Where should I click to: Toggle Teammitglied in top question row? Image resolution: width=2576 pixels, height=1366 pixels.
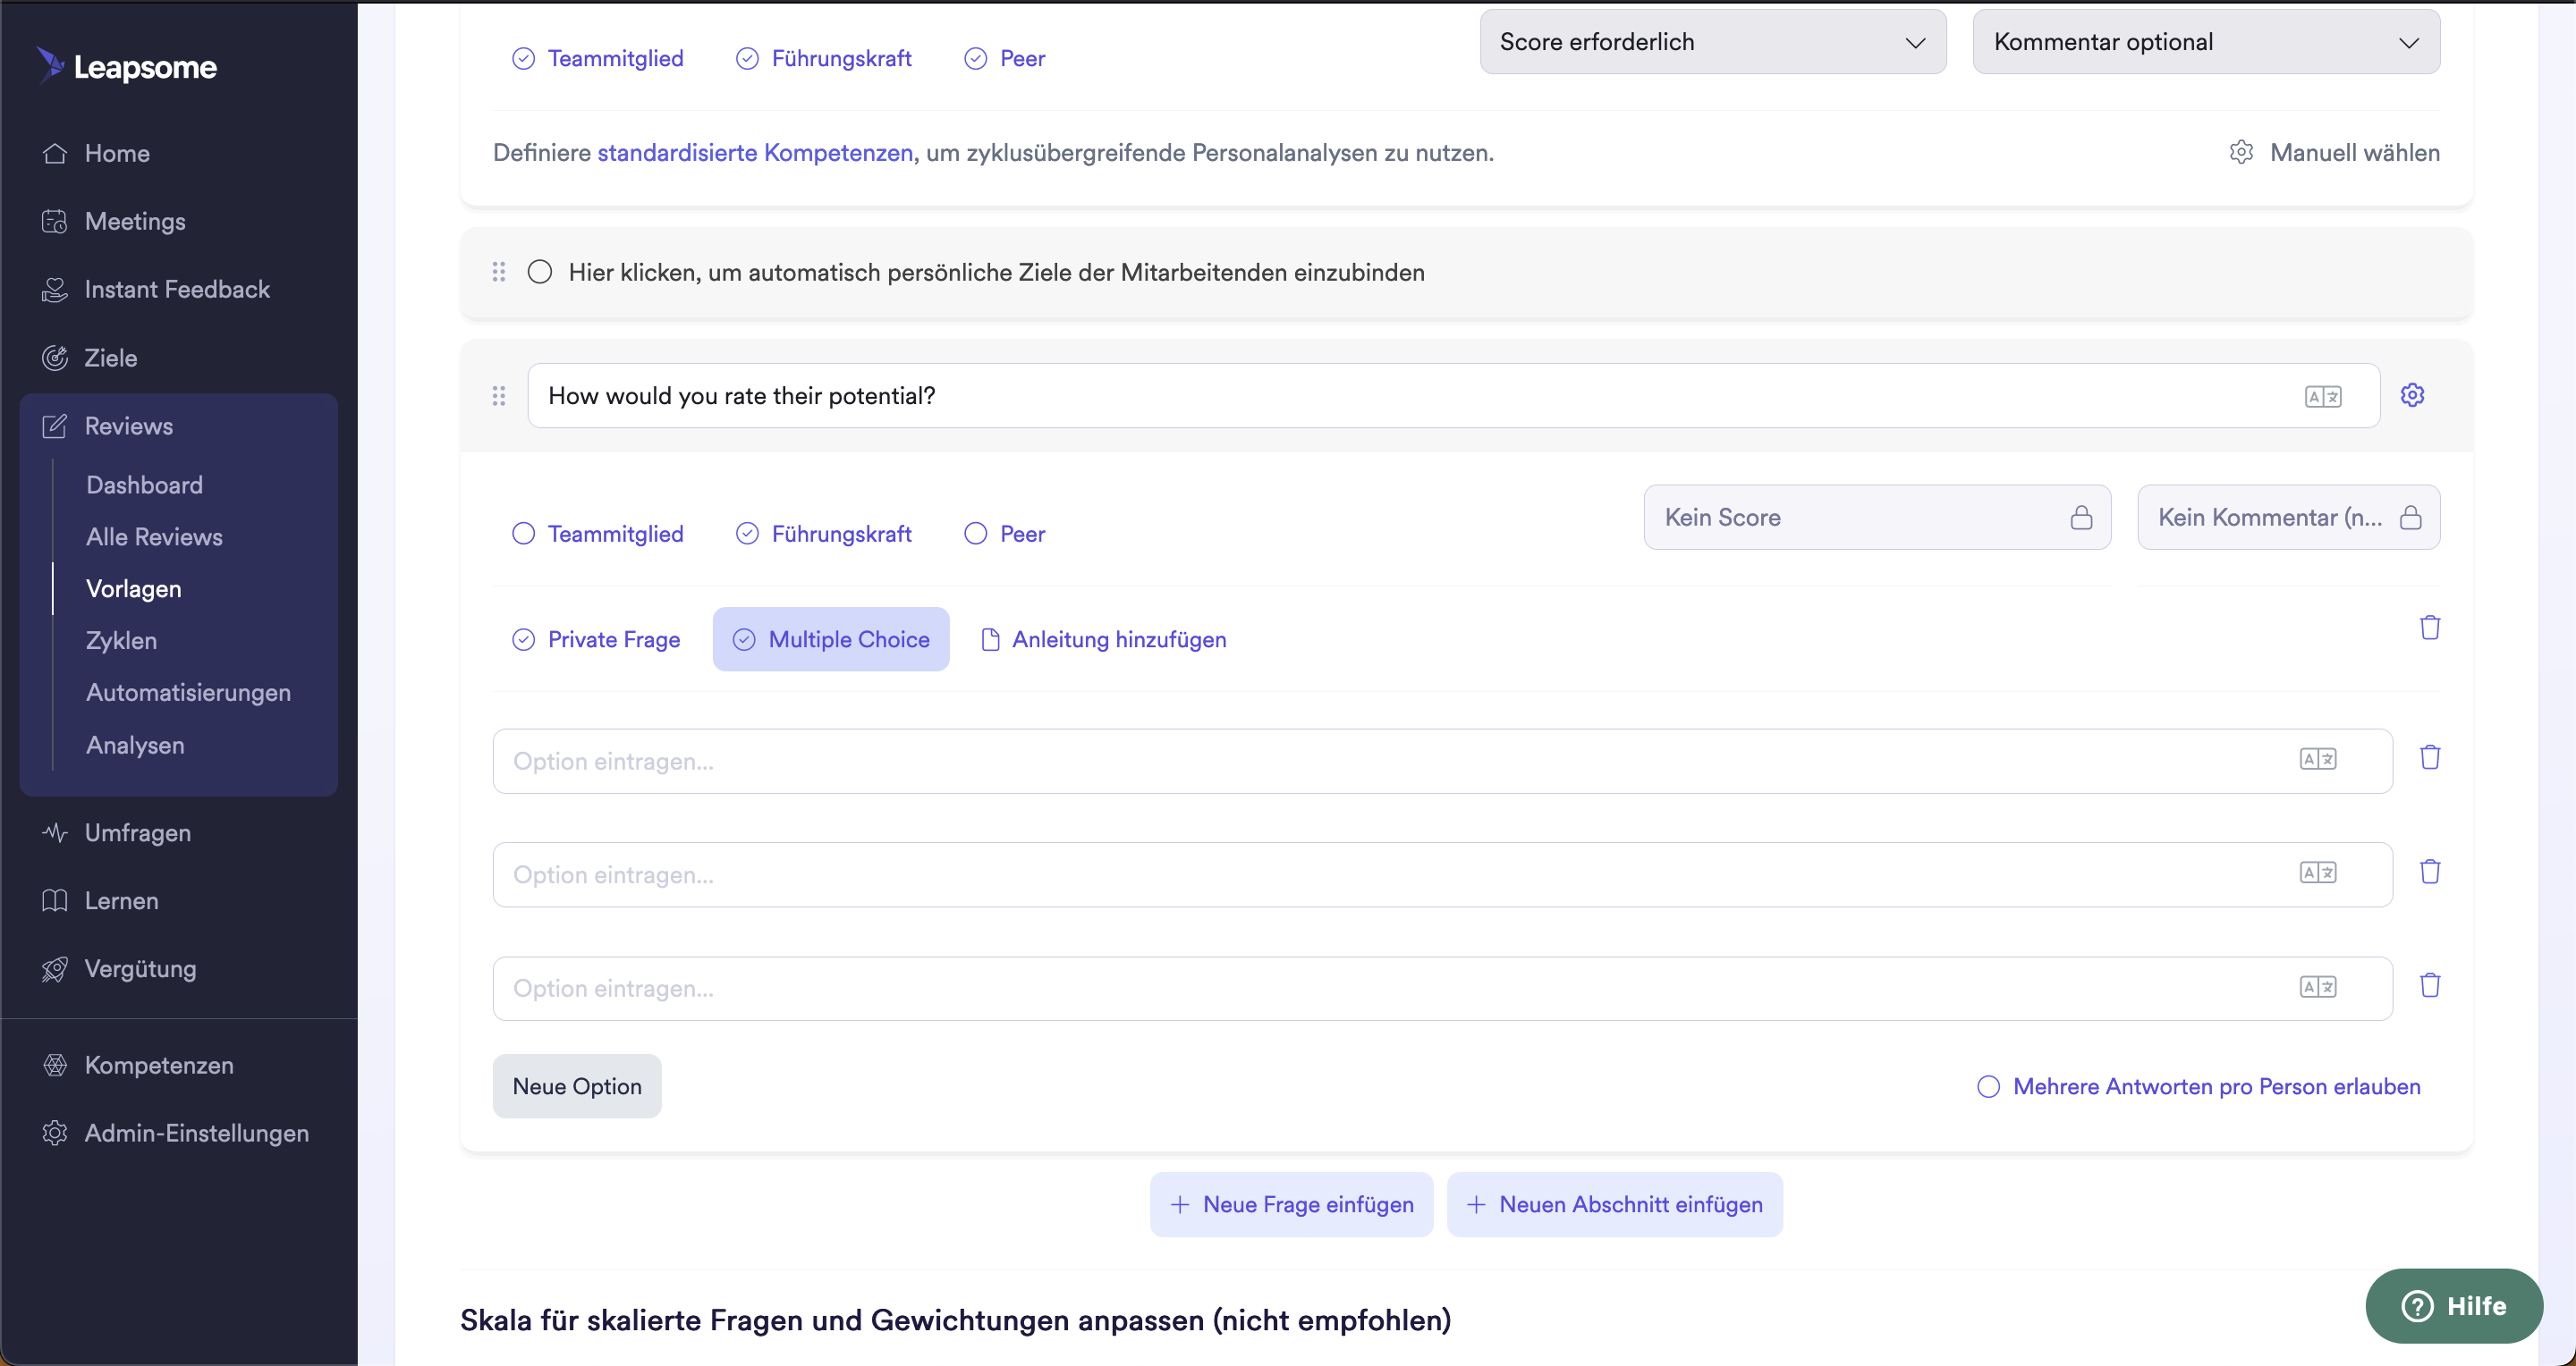pyautogui.click(x=597, y=58)
